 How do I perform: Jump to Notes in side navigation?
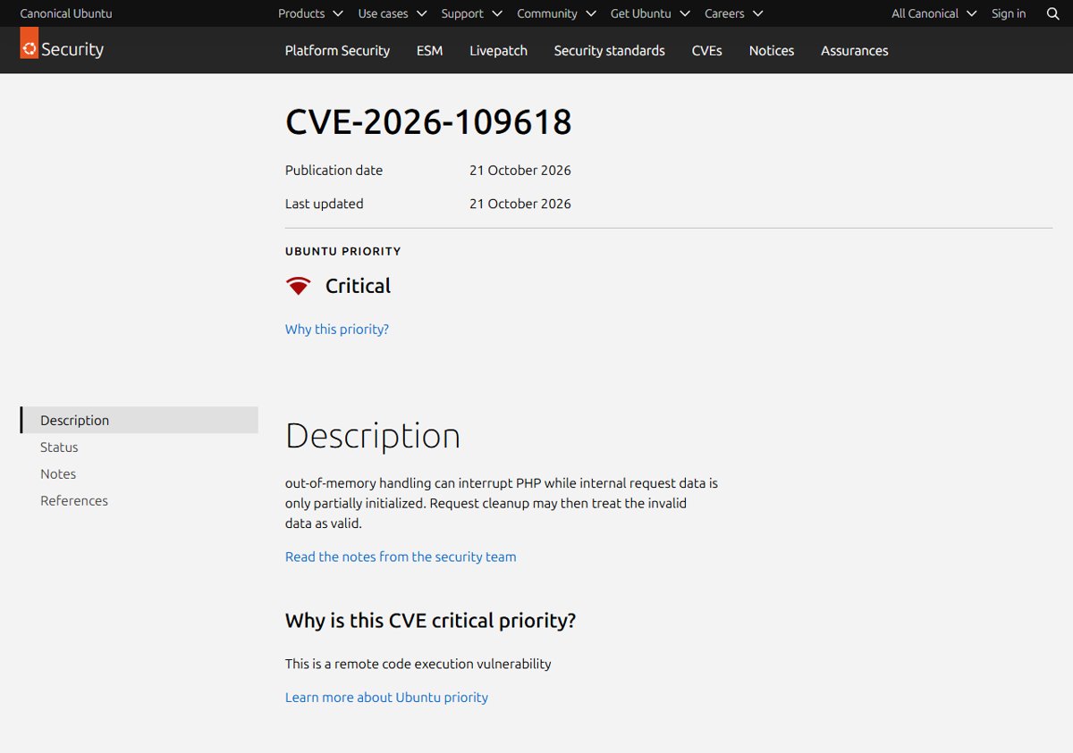(x=58, y=473)
